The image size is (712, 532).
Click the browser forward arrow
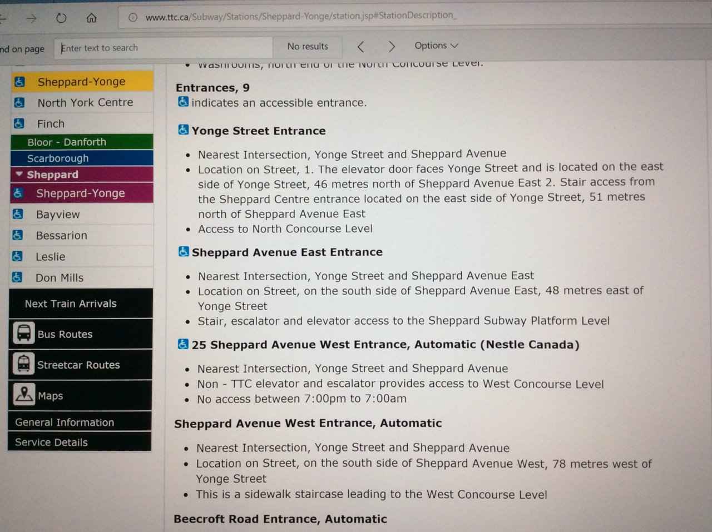pos(31,19)
